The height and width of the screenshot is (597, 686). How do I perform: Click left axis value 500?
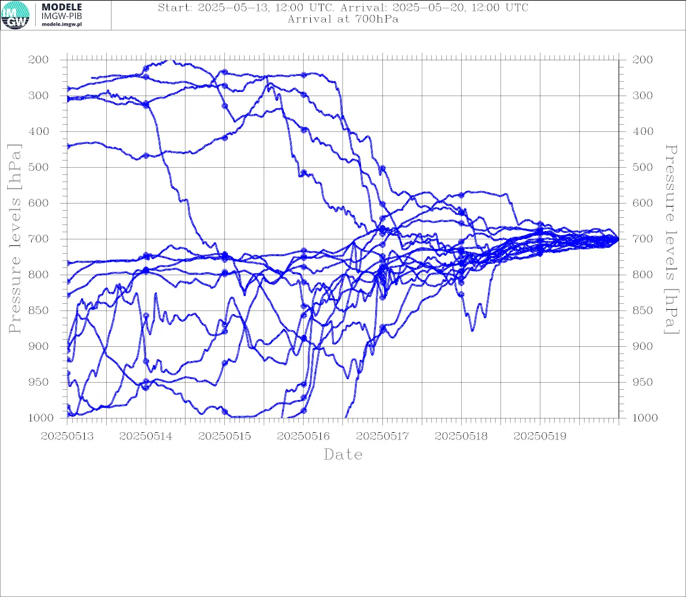click(x=39, y=167)
